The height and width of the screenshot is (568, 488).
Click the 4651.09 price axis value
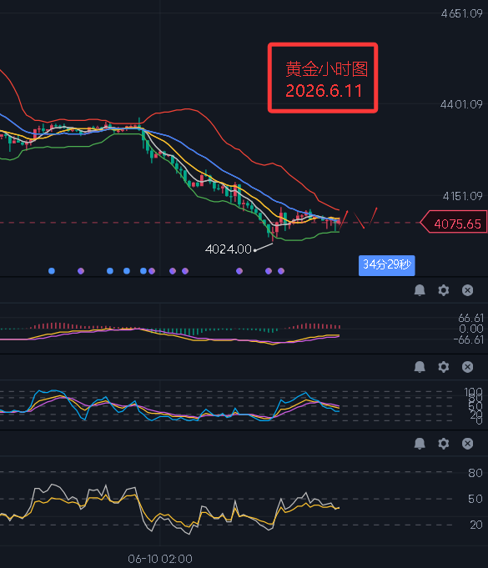tap(462, 14)
